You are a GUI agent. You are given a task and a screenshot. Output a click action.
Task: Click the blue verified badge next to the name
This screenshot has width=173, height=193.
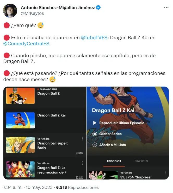tap(98, 8)
